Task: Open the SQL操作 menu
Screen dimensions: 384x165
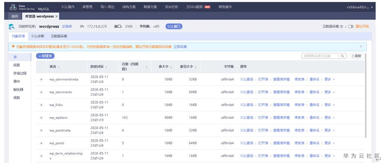Action: coord(68,7)
